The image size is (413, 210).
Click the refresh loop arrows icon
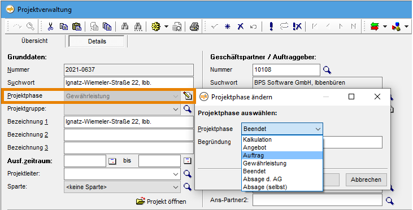[284, 27]
